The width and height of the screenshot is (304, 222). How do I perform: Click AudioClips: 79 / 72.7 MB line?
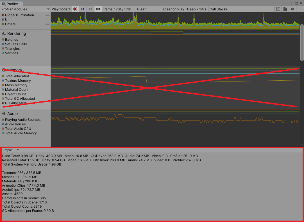pos(21,190)
